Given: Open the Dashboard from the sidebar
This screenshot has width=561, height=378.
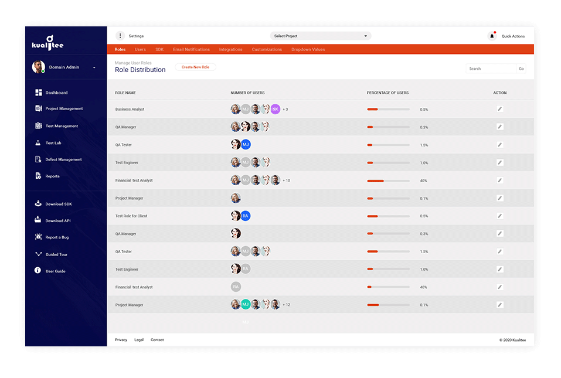Looking at the screenshot, I should click(57, 92).
